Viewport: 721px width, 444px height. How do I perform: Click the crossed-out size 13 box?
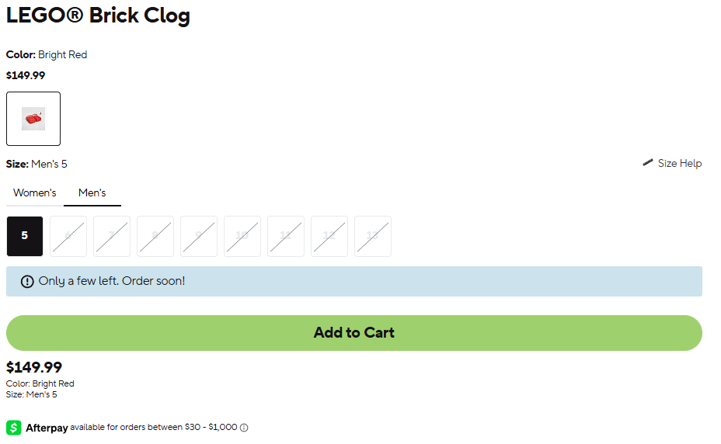tap(373, 236)
